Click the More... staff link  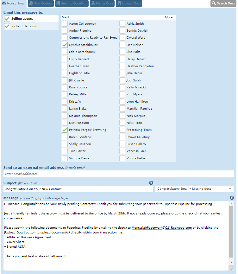point(170,17)
